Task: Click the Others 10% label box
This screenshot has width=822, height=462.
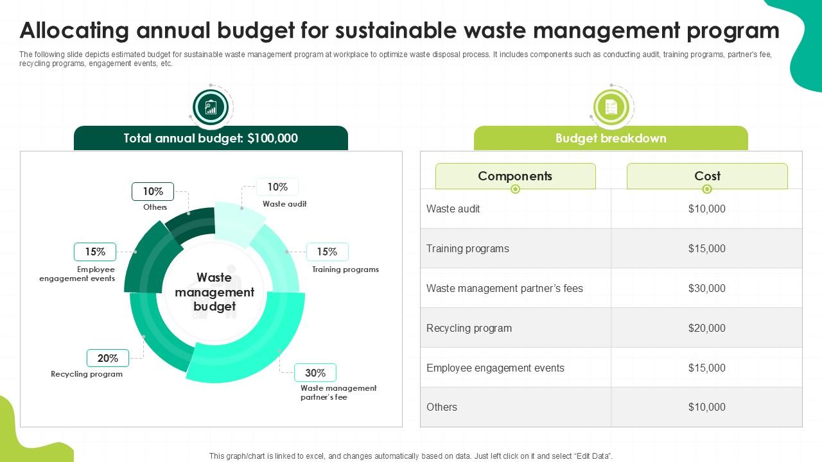Action: (x=153, y=191)
